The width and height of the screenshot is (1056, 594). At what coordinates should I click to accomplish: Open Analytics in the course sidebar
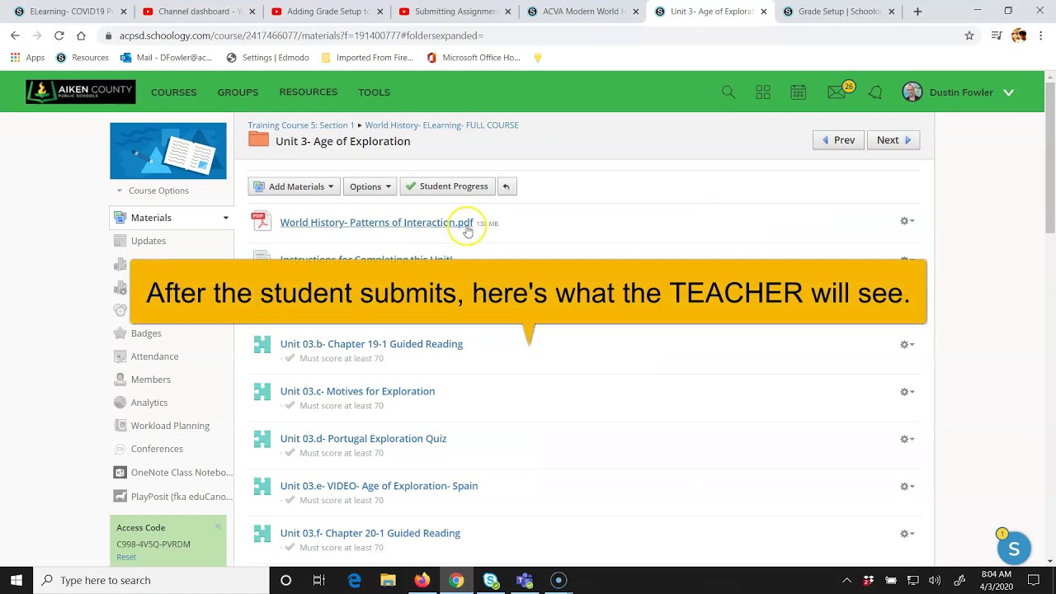click(149, 403)
